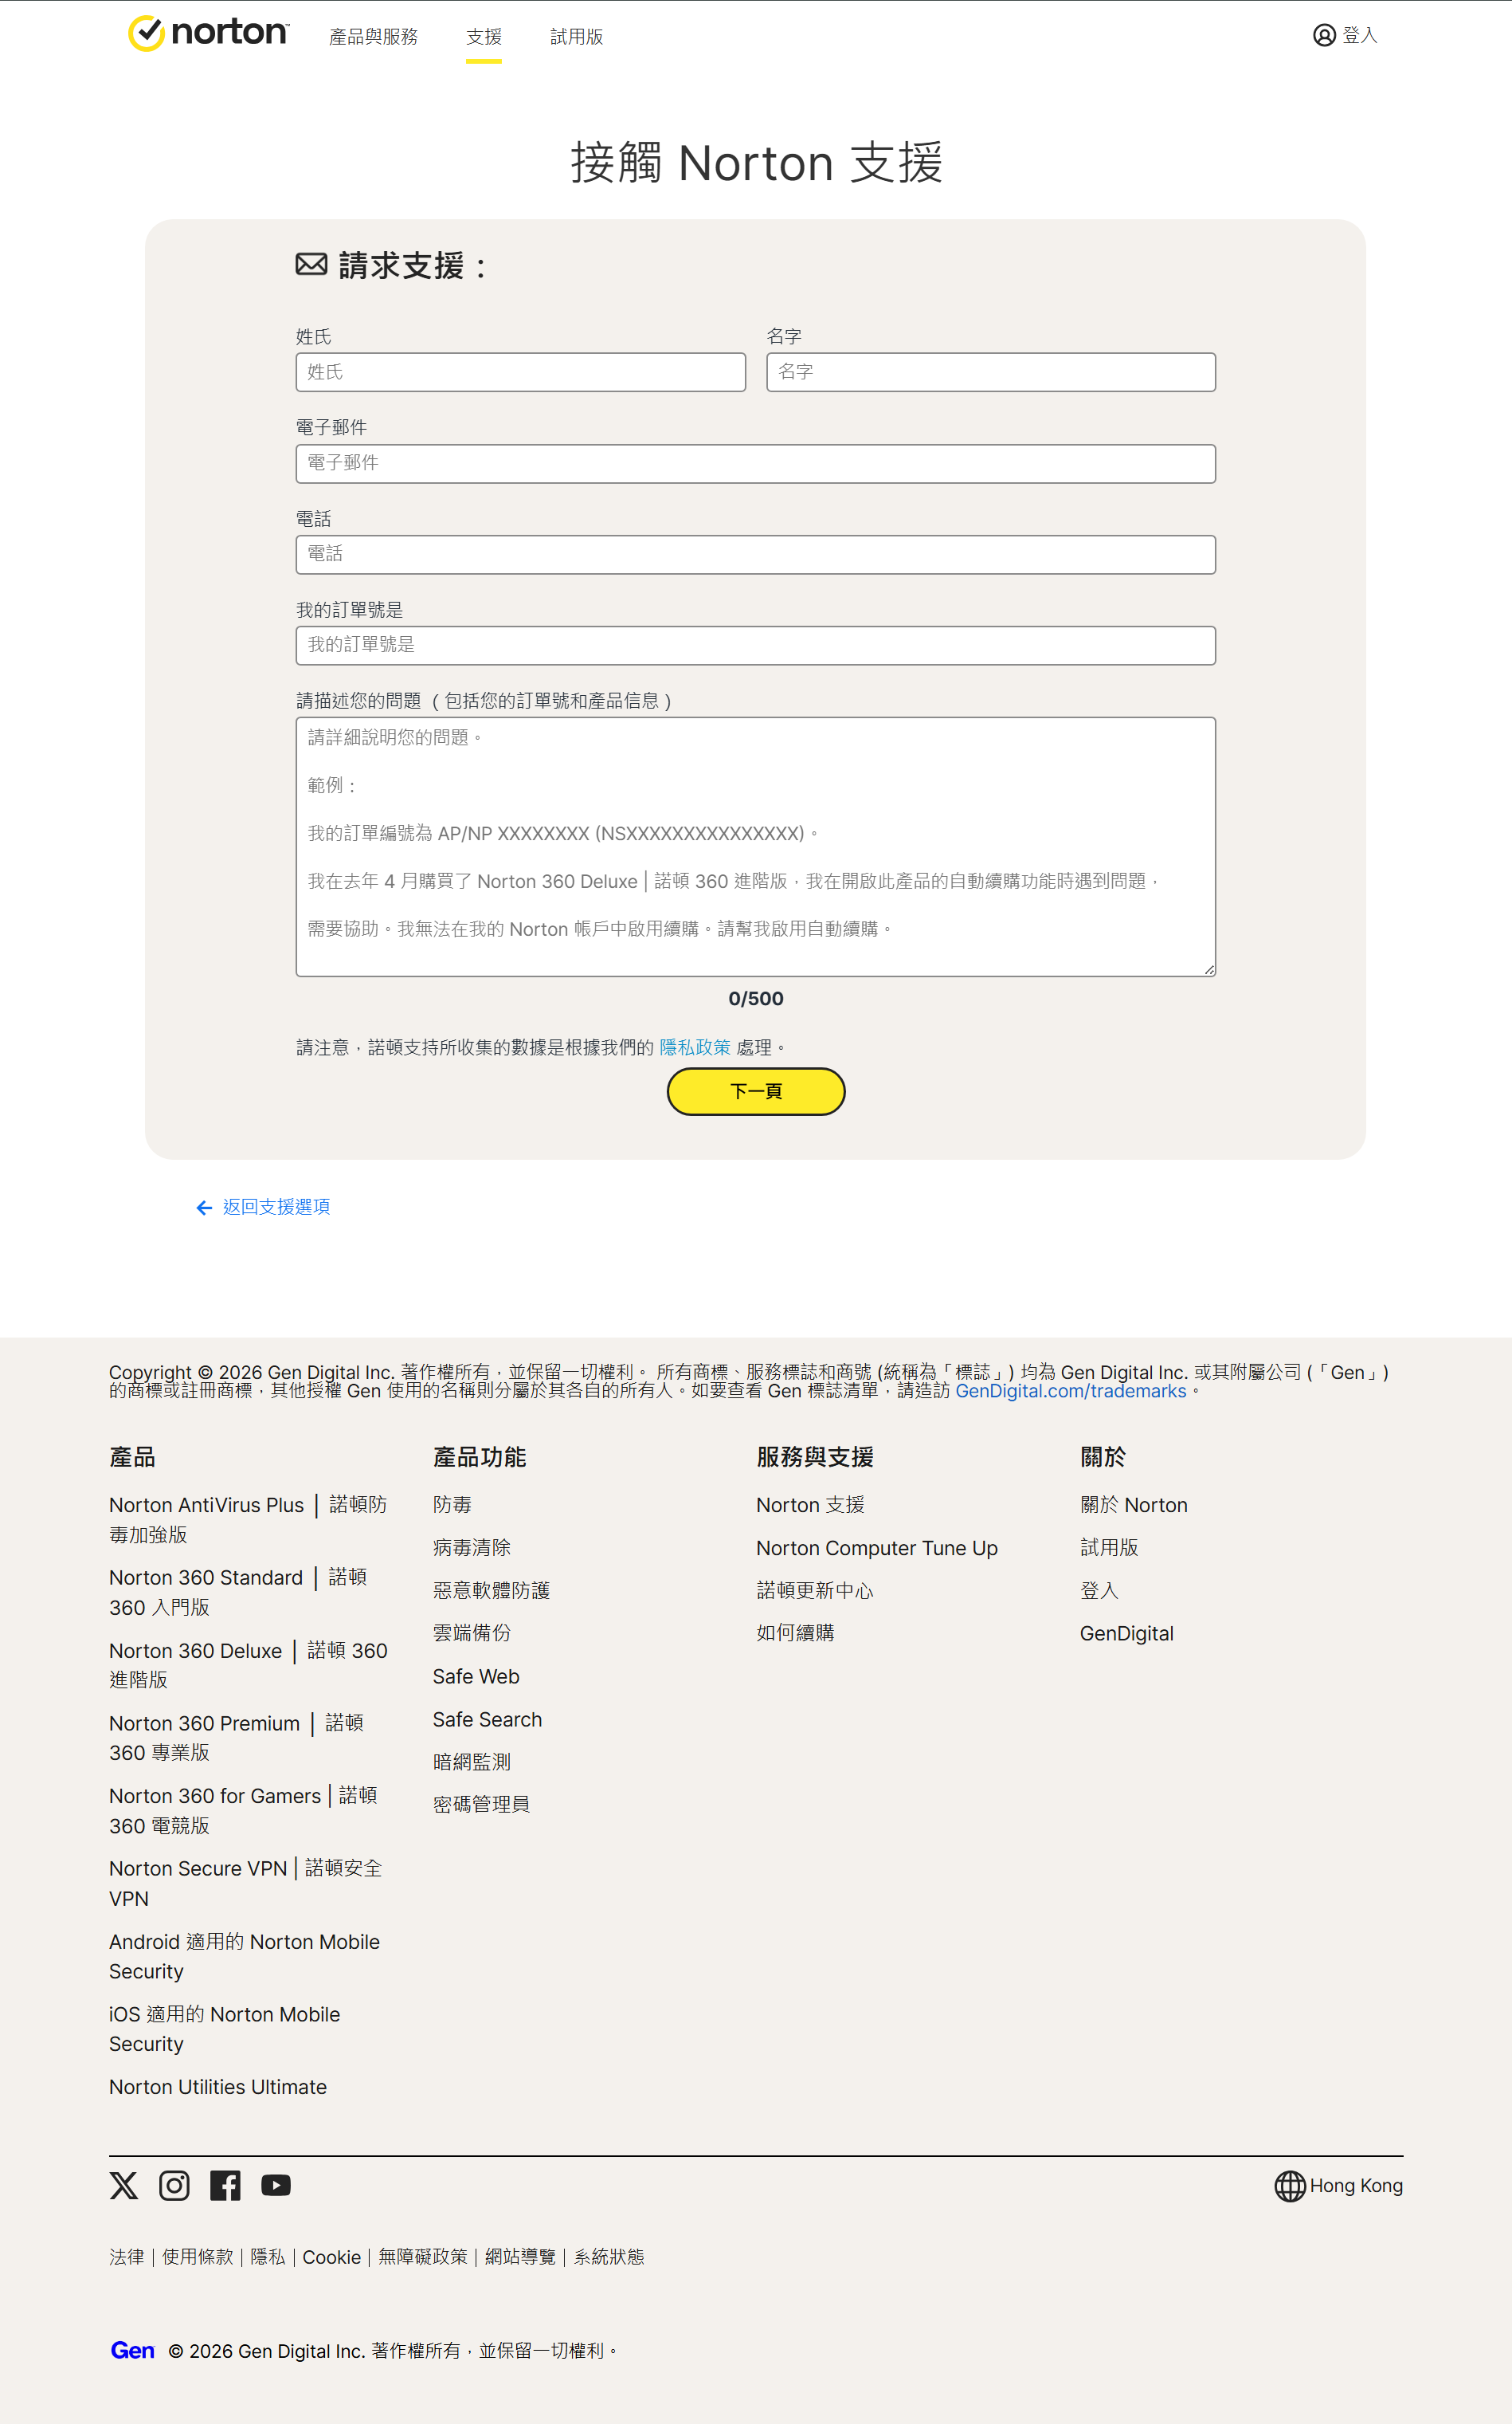Open the 產品與服務 menu
The width and height of the screenshot is (1512, 2424).
pyautogui.click(x=373, y=37)
